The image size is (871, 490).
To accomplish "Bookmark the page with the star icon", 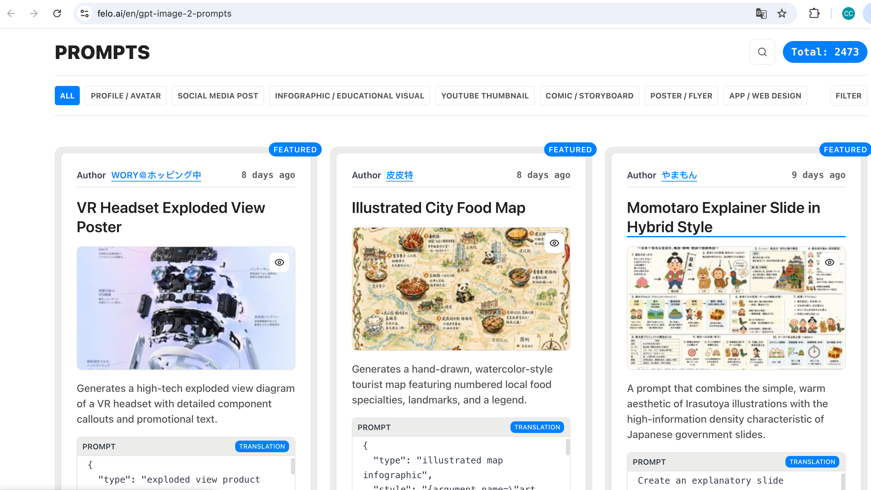I will click(782, 13).
